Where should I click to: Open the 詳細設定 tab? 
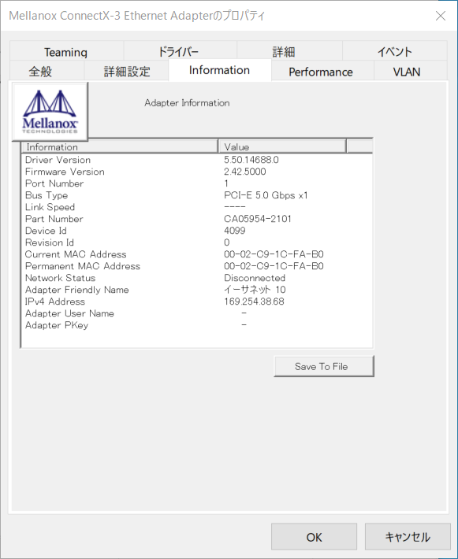pos(126,71)
